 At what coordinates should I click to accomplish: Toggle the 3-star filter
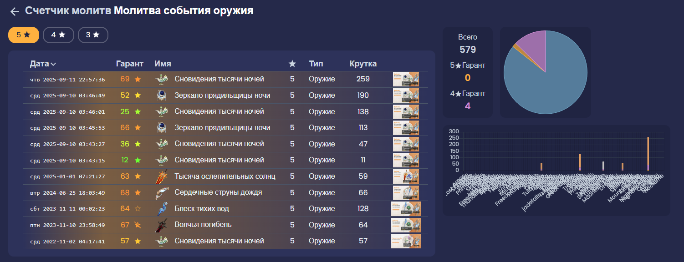click(x=93, y=35)
